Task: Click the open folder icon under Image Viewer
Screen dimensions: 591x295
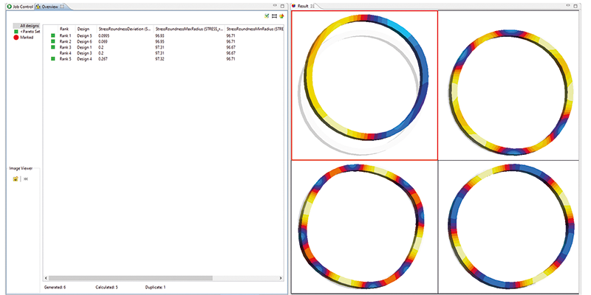Action: (16, 178)
